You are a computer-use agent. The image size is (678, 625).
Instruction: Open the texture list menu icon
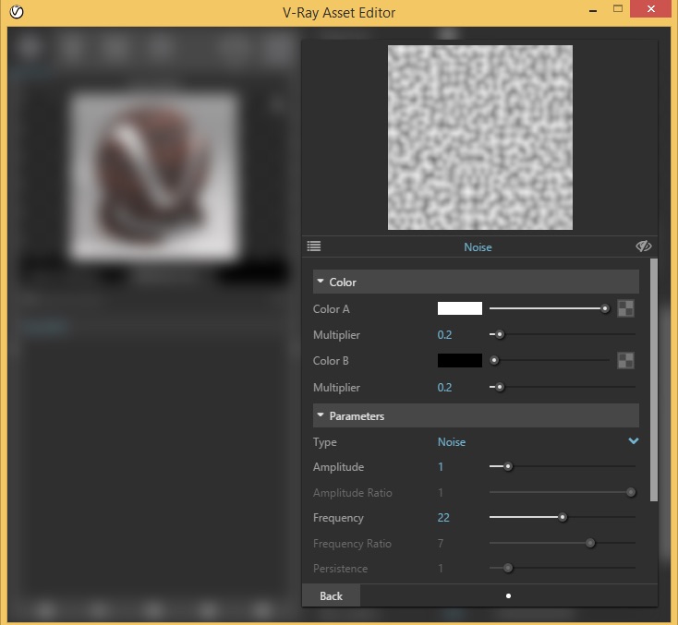314,246
